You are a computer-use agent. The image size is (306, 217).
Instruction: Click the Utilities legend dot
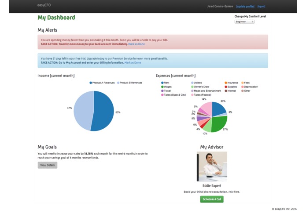192,83
